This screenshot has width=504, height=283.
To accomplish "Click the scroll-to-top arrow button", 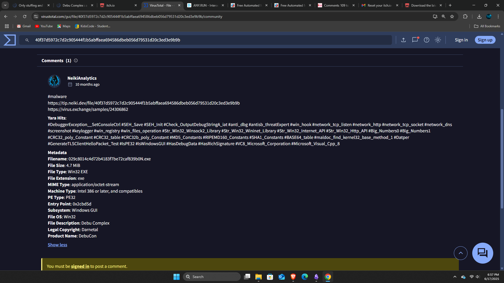I will [x=460, y=253].
